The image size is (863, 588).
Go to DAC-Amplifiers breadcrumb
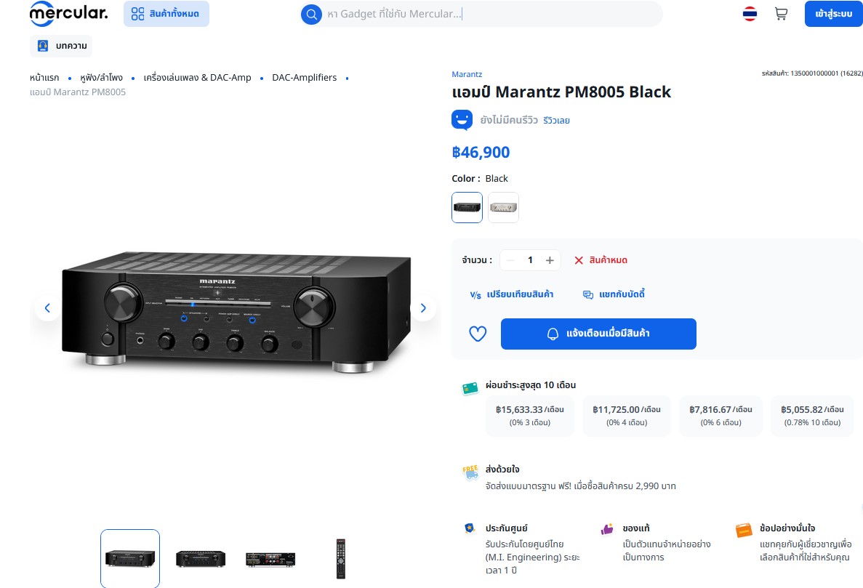point(305,78)
